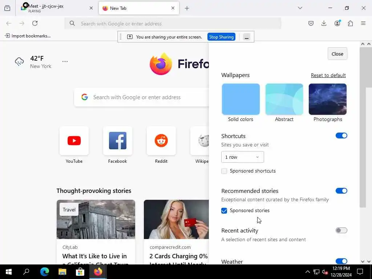Click the Travel tag on story
Screen dimensions: 372x279
point(69,210)
